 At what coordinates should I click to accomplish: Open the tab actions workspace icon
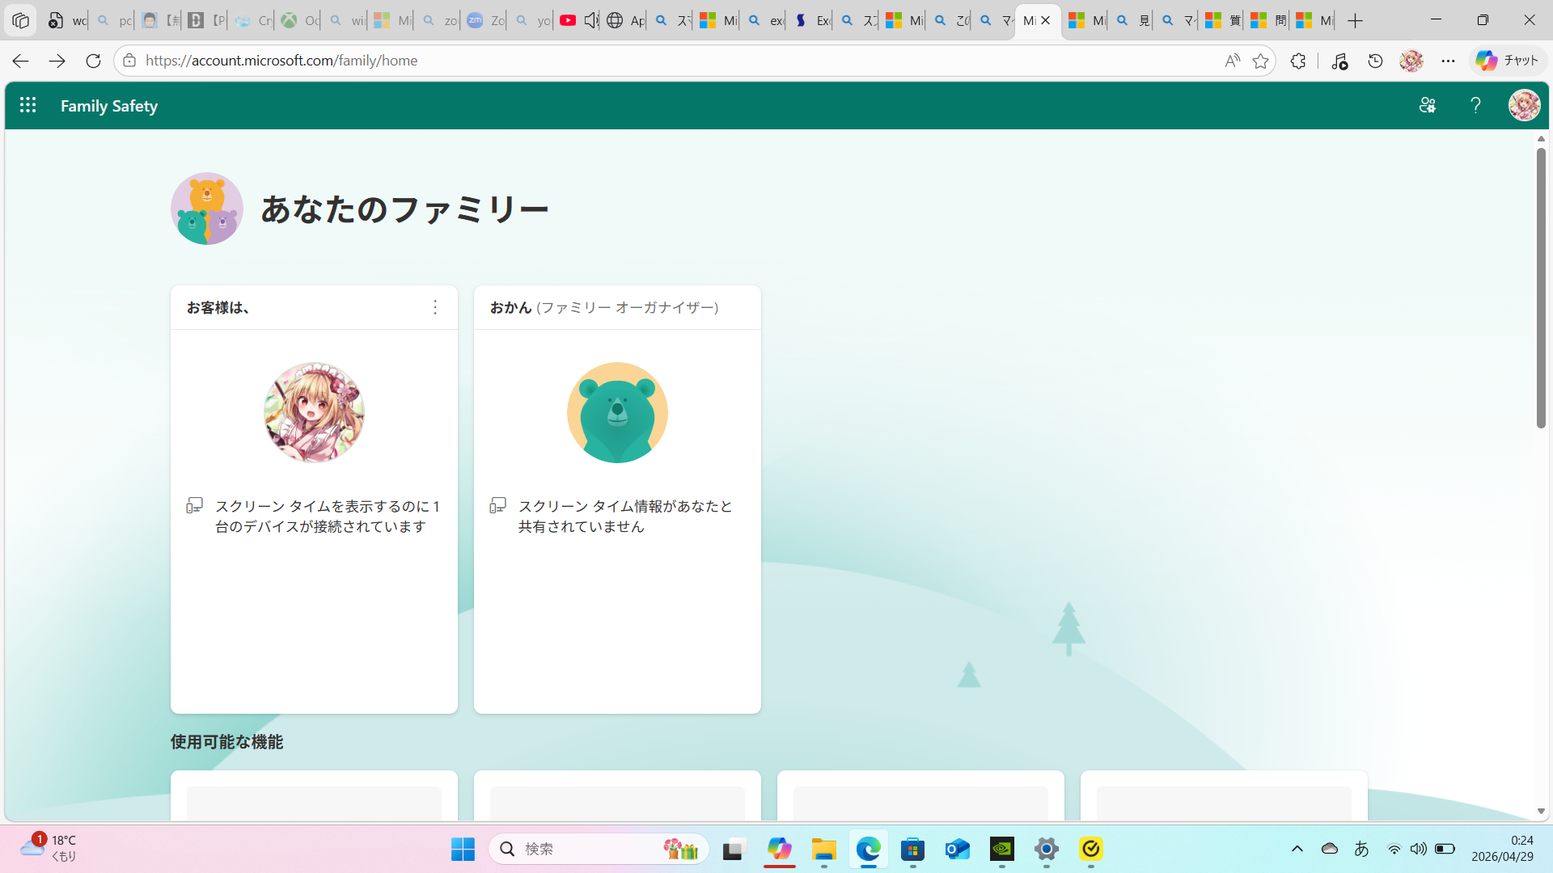point(21,21)
